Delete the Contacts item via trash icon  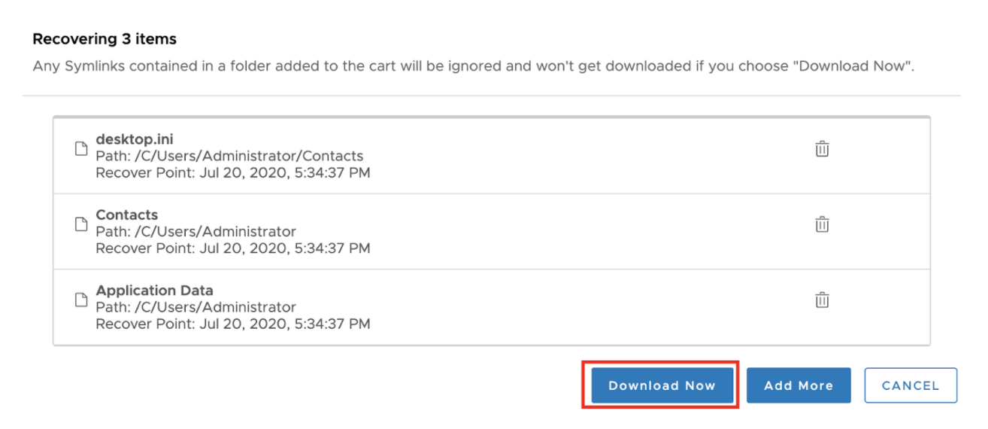click(x=822, y=224)
